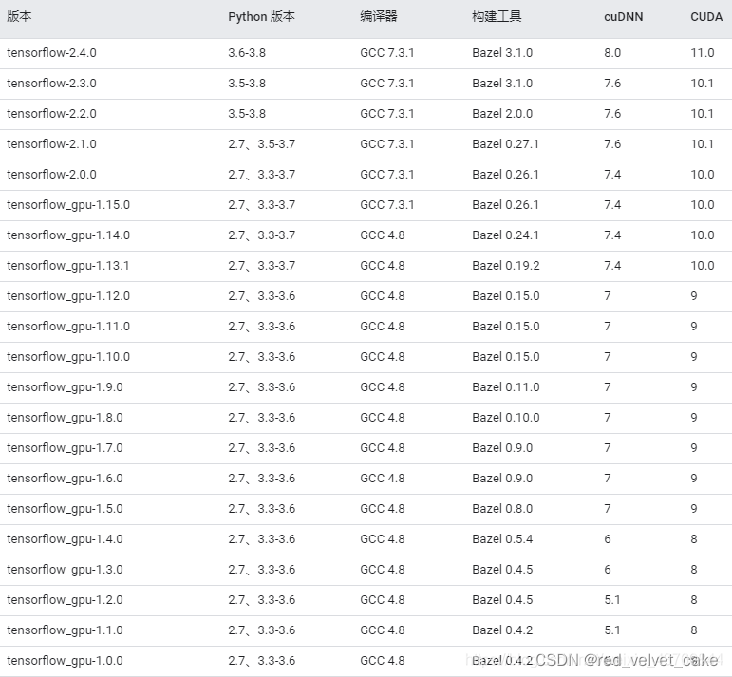Click the 版本 column header
The height and width of the screenshot is (677, 732).
point(19,17)
